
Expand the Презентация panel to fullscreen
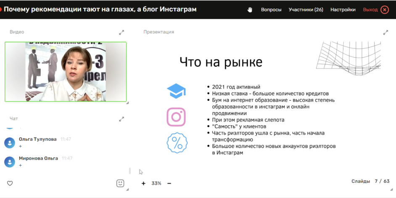click(x=385, y=32)
